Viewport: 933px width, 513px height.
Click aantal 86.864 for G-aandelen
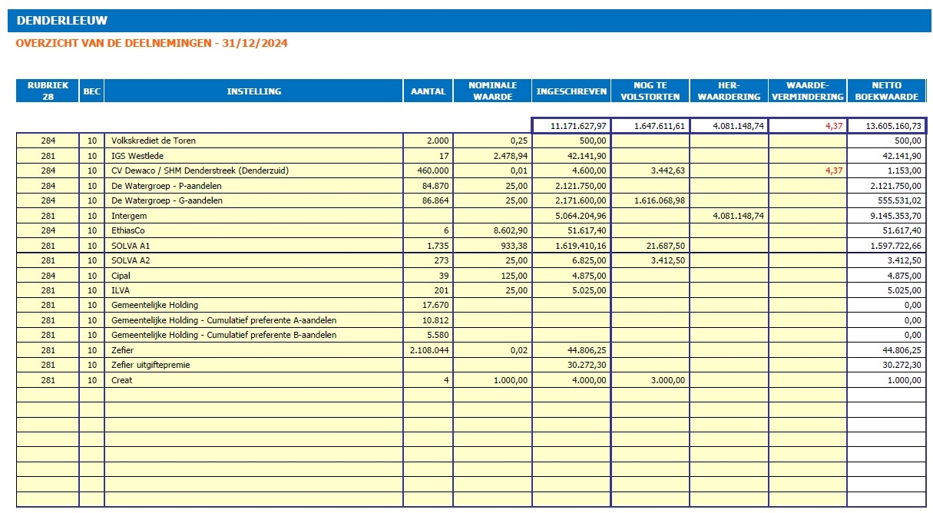coord(428,201)
